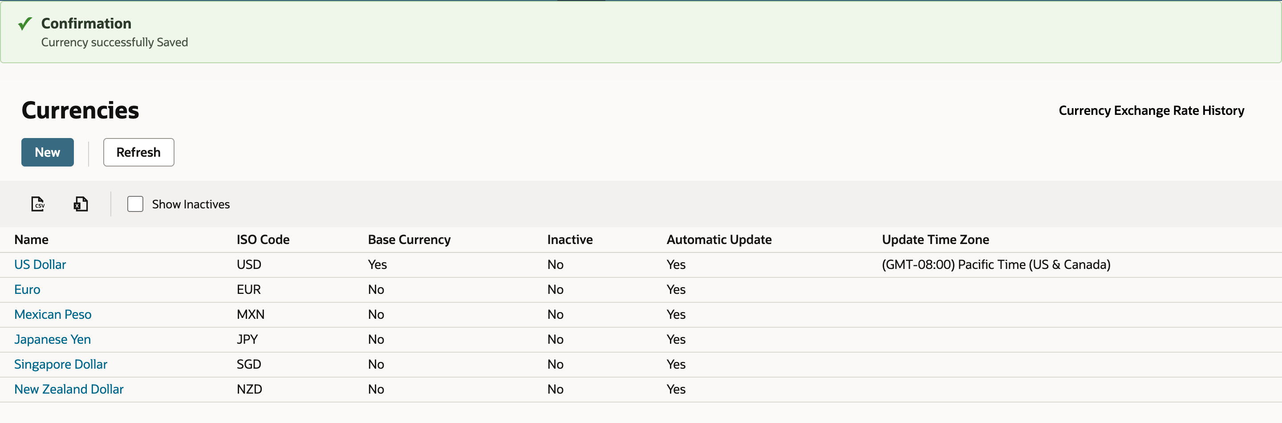Sort by the ISO Code column header
This screenshot has height=423, width=1282.
tap(263, 240)
